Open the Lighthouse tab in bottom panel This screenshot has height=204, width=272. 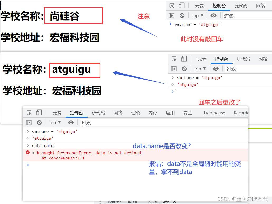coord(214,113)
